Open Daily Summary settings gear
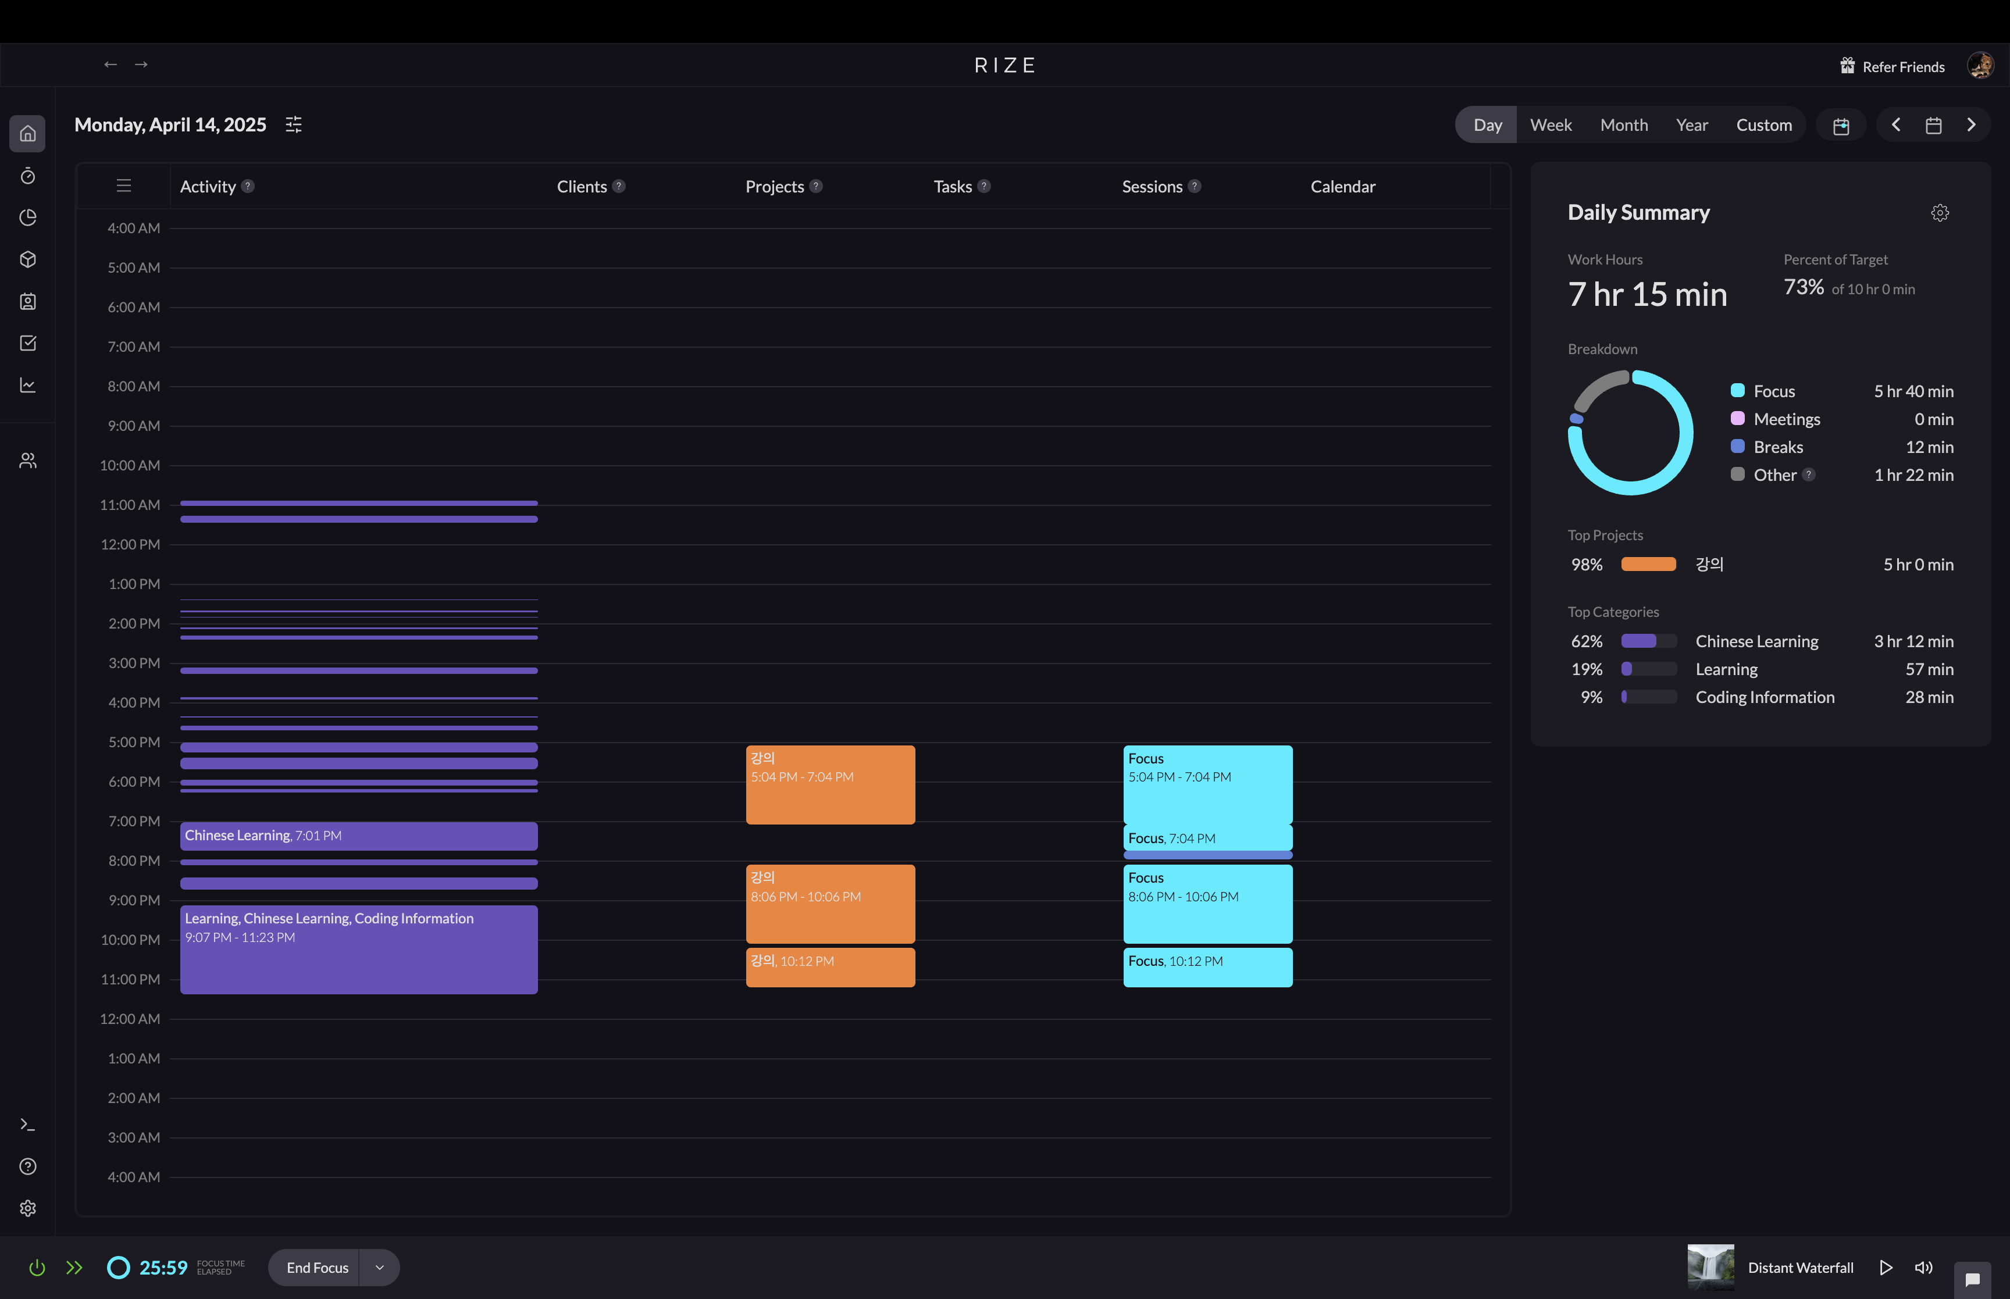 click(x=1939, y=213)
